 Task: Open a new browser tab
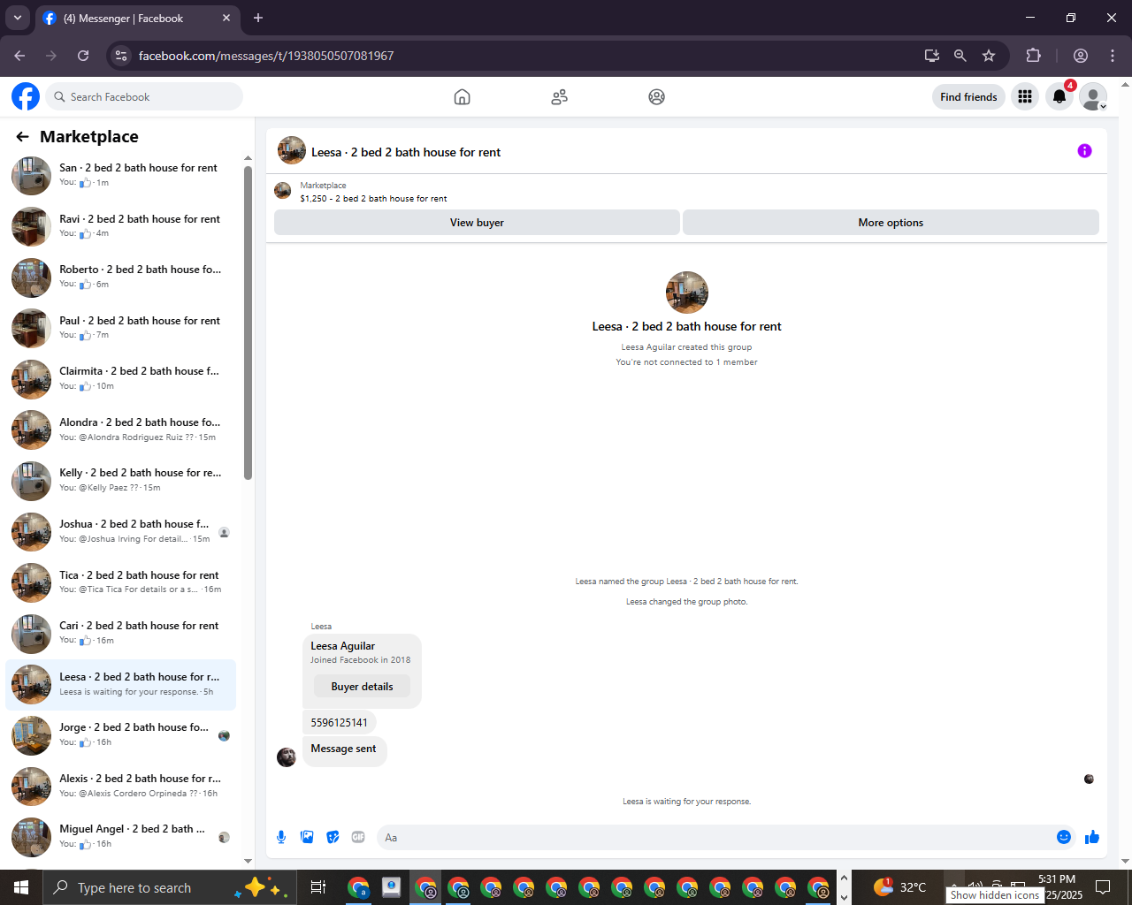(258, 18)
